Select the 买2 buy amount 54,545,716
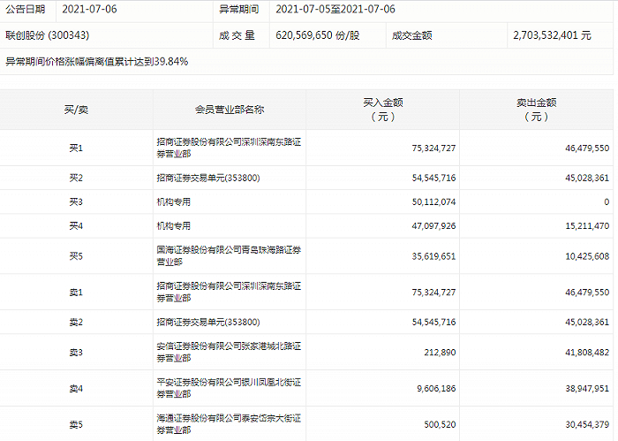The image size is (618, 441). pos(433,179)
